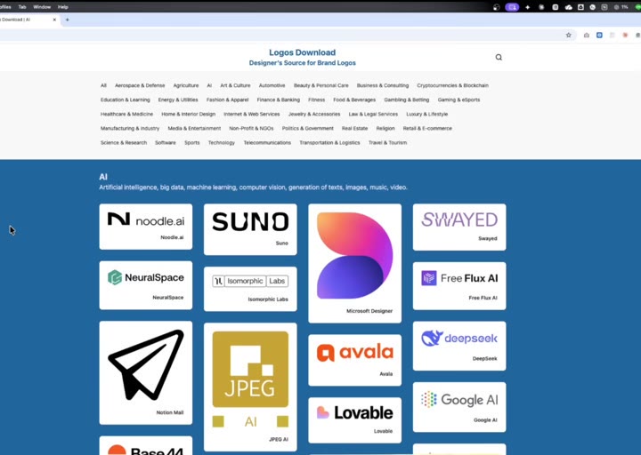Select the Software category
Image resolution: width=641 pixels, height=455 pixels.
pos(166,143)
